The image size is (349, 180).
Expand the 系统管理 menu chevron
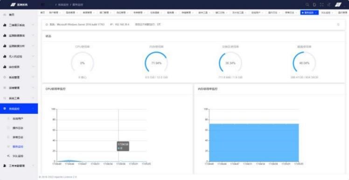point(33,77)
